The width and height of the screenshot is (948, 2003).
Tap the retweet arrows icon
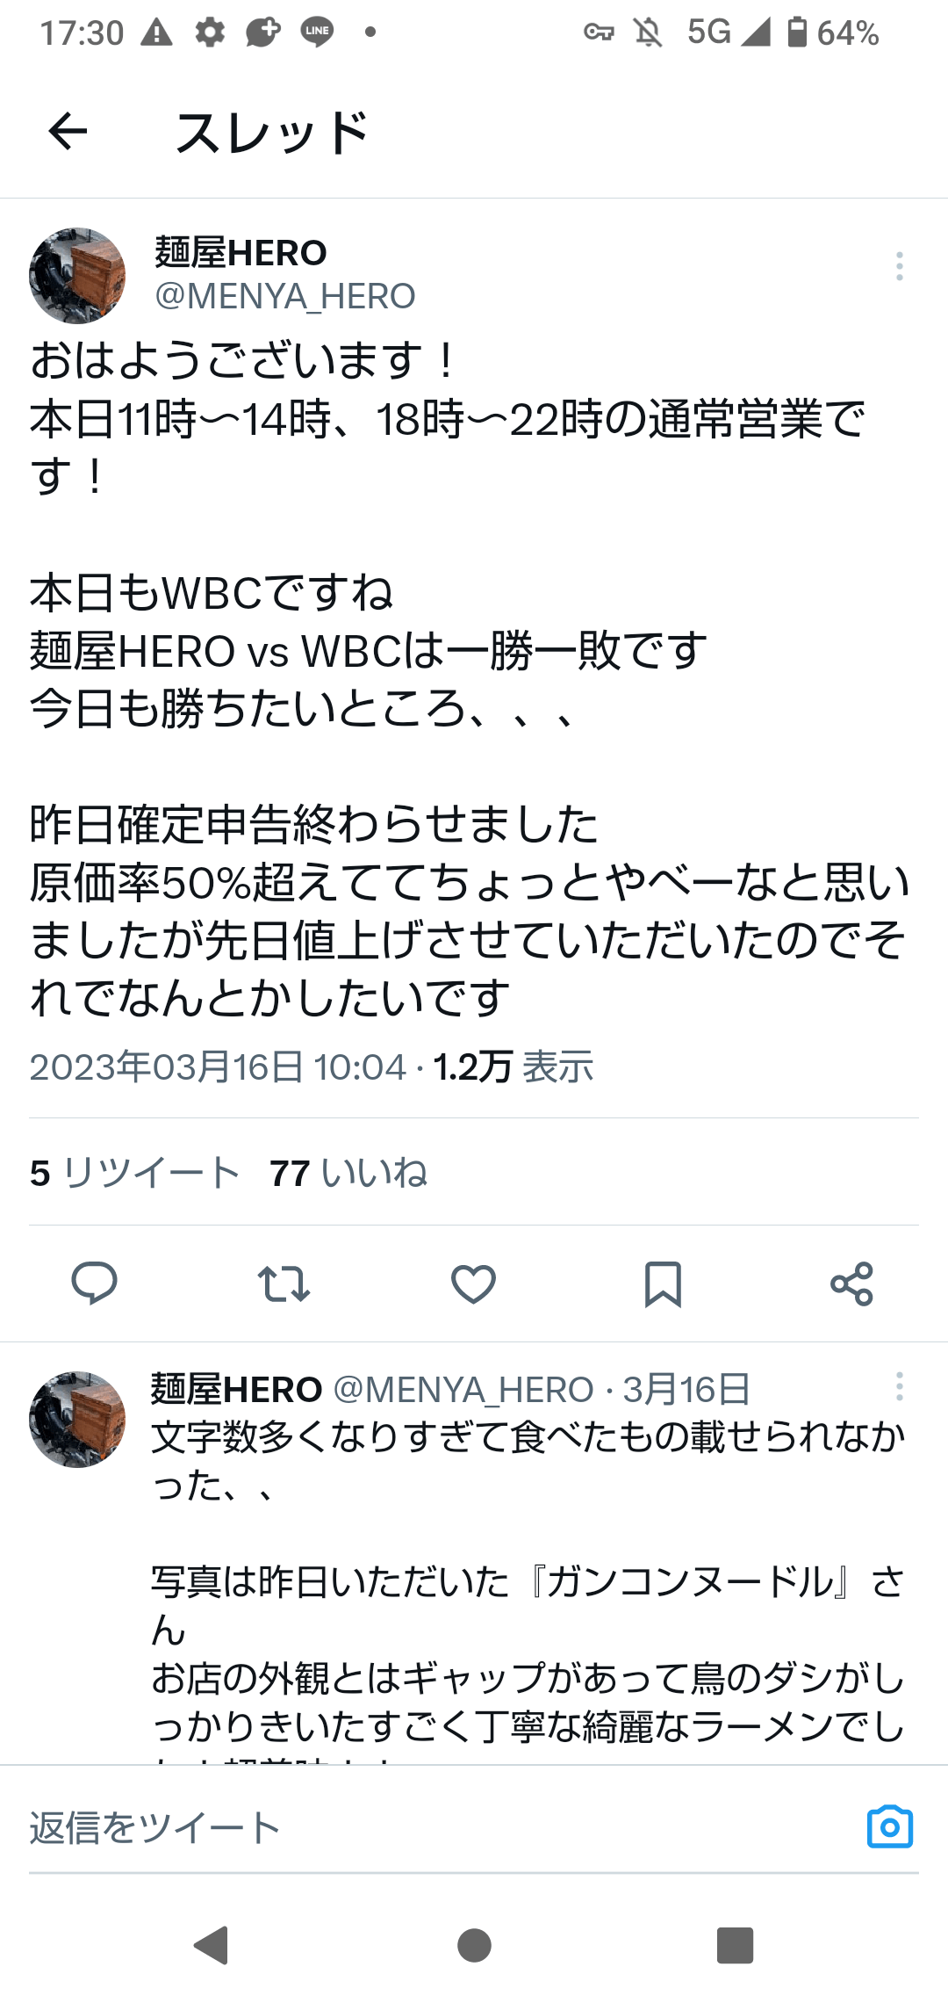284,1284
